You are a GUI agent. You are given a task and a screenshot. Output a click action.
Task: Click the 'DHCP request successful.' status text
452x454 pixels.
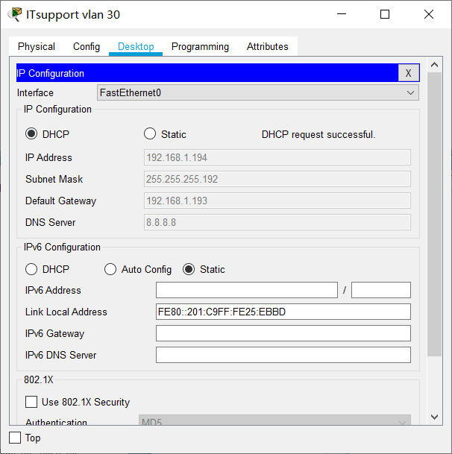pyautogui.click(x=318, y=135)
